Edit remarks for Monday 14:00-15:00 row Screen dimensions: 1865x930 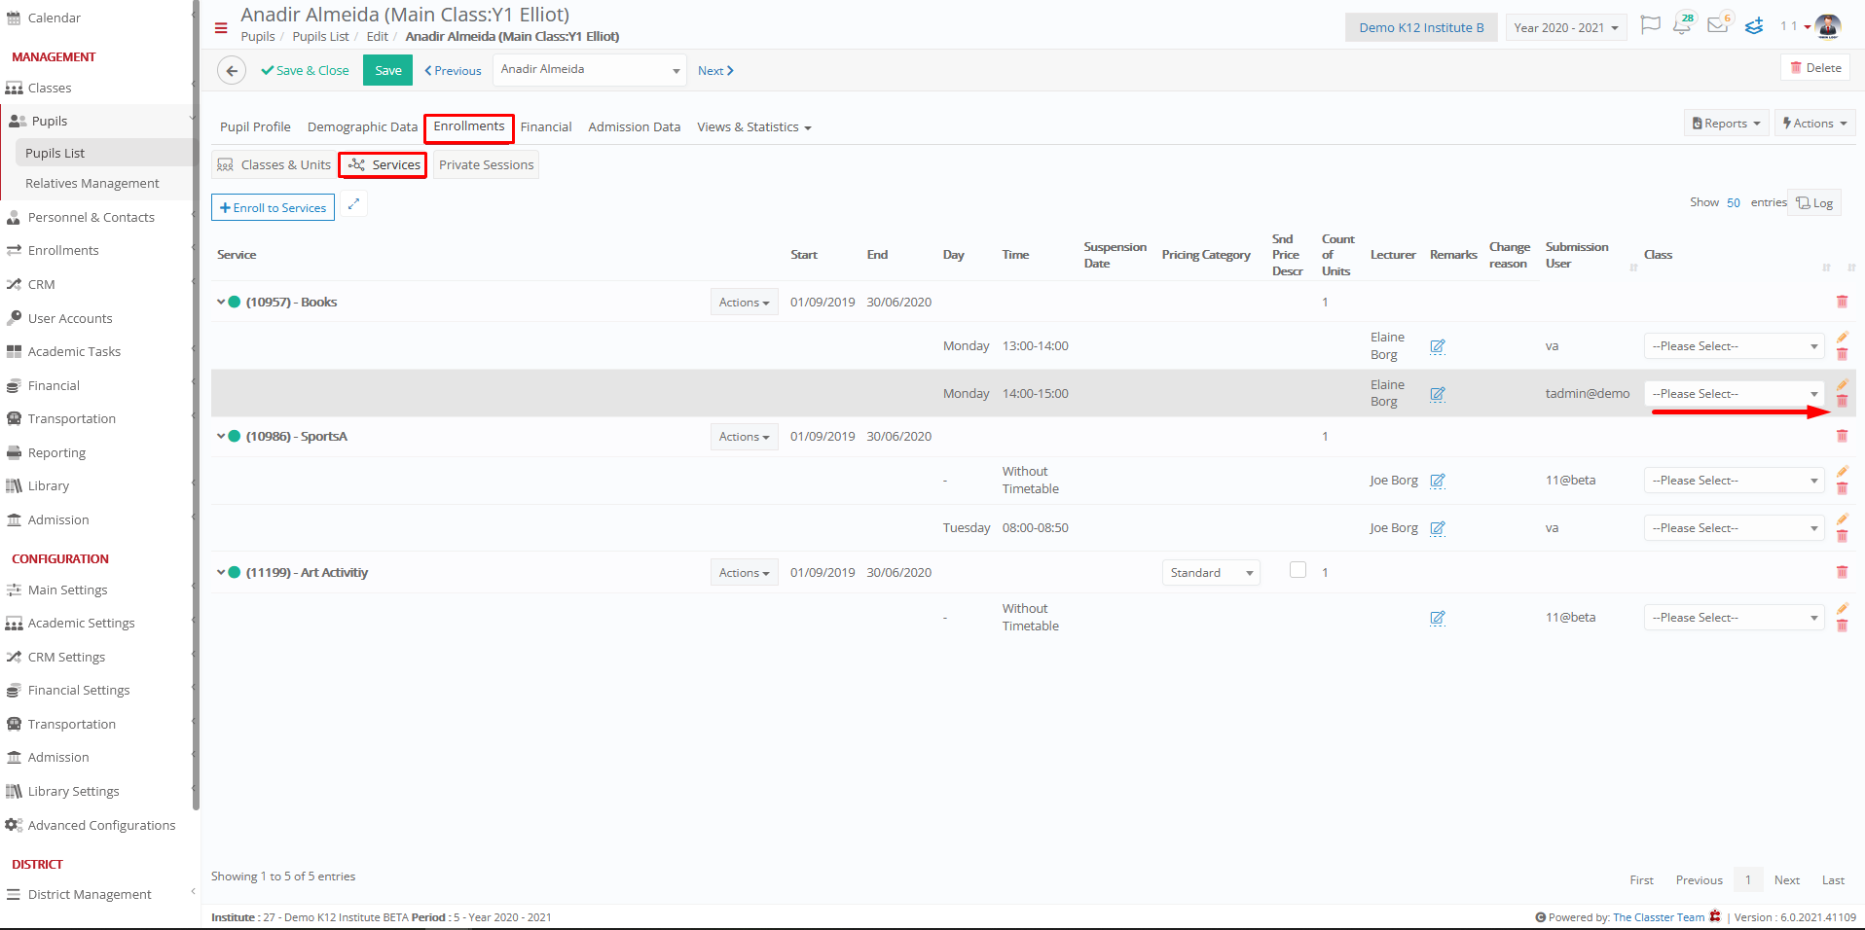1438,394
